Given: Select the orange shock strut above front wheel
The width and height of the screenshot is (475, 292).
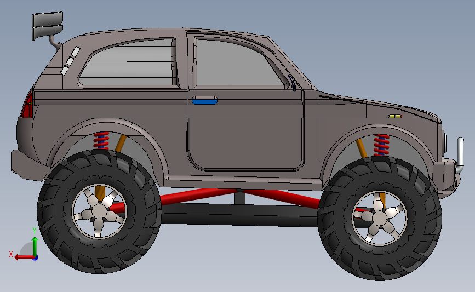Looking at the screenshot, I should point(362,148).
